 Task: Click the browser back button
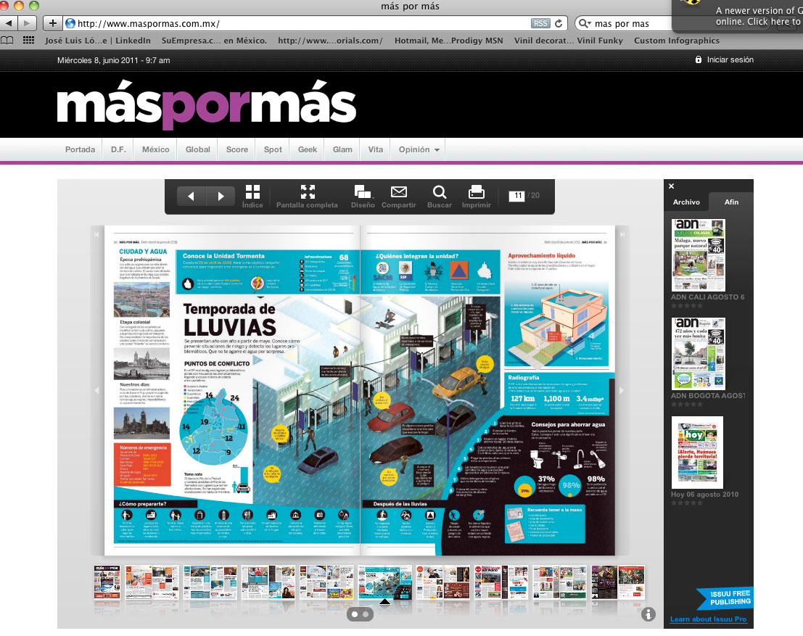[9, 23]
